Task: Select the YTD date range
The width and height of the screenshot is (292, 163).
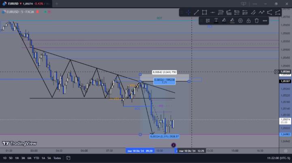Action: (36, 158)
